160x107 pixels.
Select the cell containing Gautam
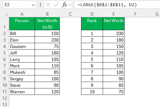(x=22, y=46)
